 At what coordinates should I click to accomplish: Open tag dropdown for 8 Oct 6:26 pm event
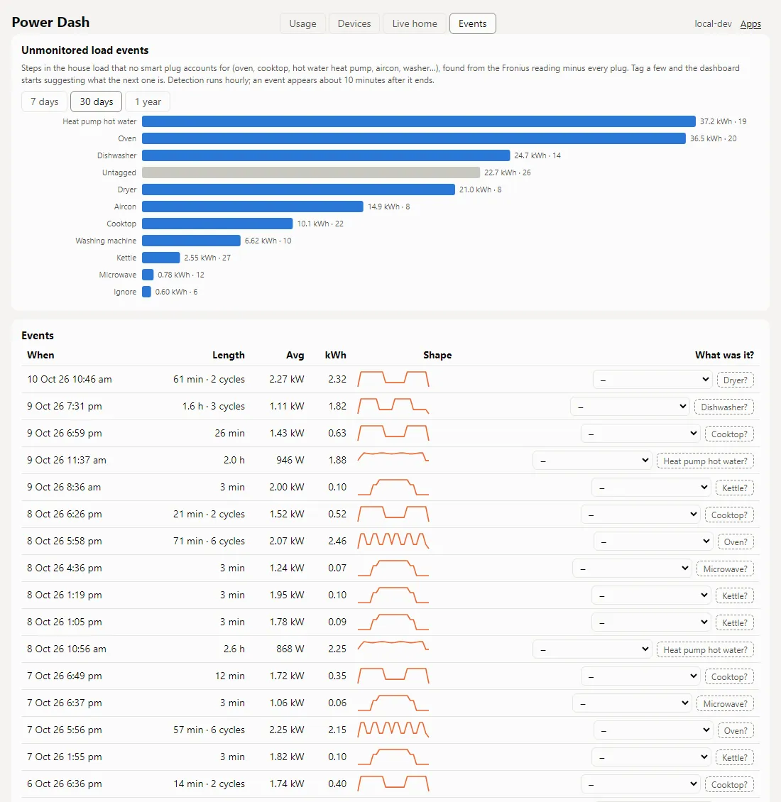(x=640, y=515)
